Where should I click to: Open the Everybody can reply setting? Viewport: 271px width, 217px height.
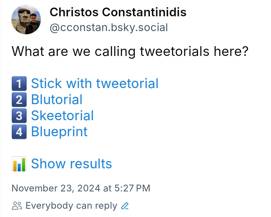(71, 206)
